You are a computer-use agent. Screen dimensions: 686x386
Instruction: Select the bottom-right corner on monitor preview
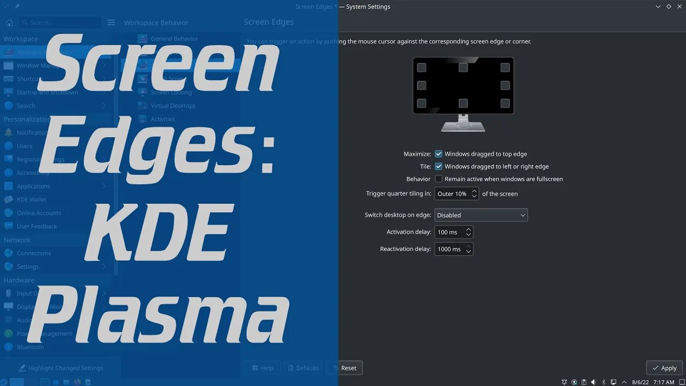[505, 103]
